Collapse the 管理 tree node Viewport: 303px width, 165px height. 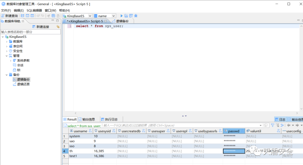pyautogui.click(x=7, y=56)
